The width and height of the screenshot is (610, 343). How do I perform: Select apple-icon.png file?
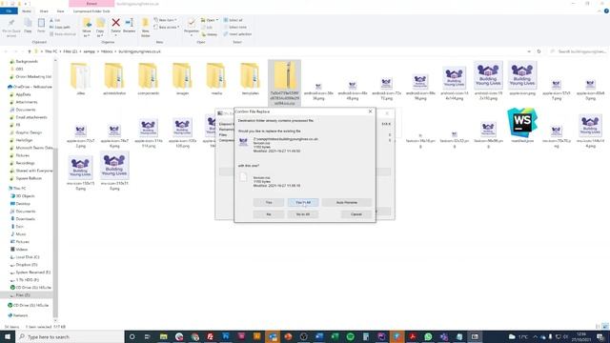522,79
